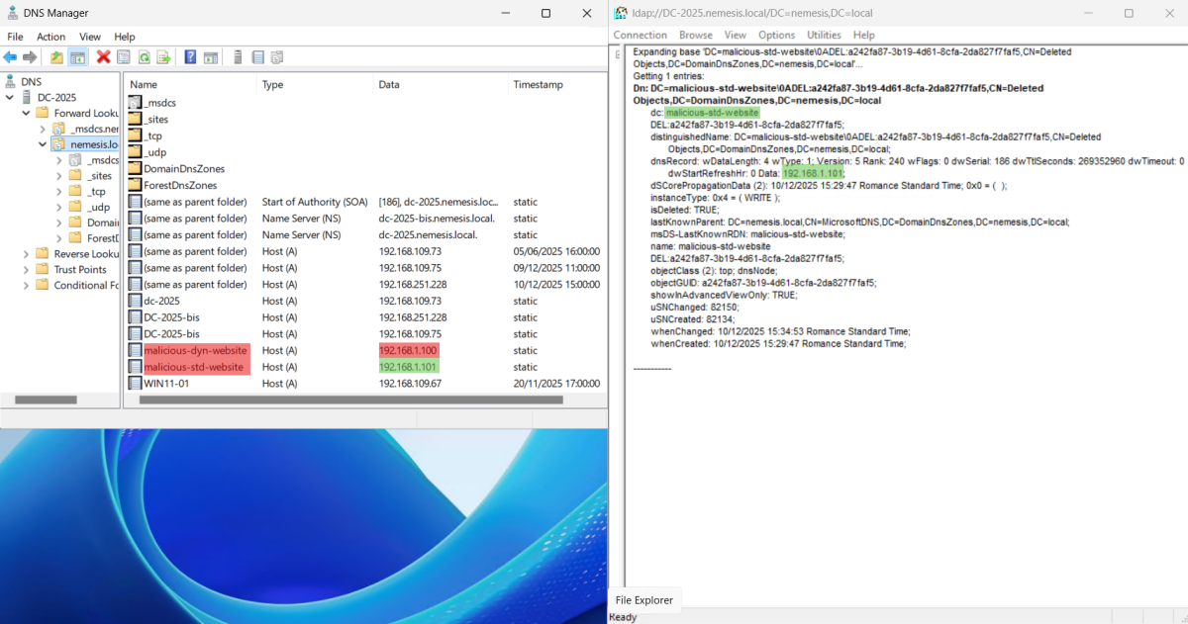Open Help via the question mark toolbar icon
The height and width of the screenshot is (624, 1188).
[189, 56]
